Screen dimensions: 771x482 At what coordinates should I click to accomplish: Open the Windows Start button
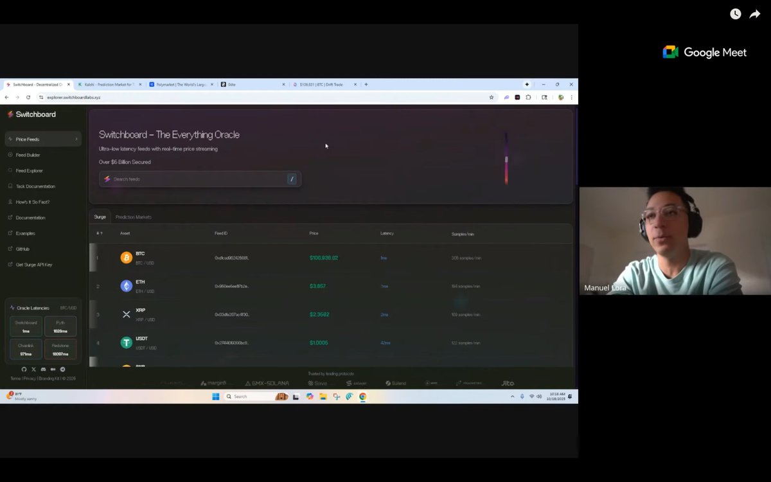tap(216, 397)
